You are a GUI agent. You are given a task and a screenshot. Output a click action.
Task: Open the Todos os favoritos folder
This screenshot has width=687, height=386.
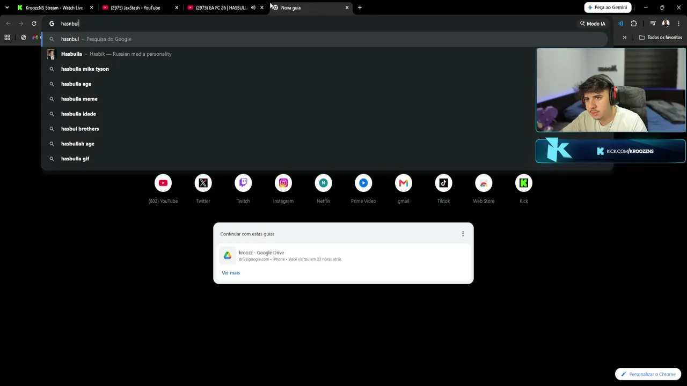tap(661, 38)
